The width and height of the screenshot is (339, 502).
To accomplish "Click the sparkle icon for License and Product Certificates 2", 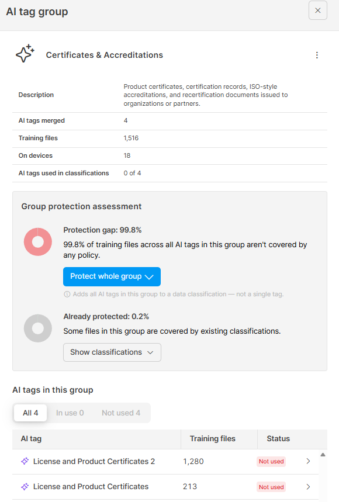I will click(25, 461).
